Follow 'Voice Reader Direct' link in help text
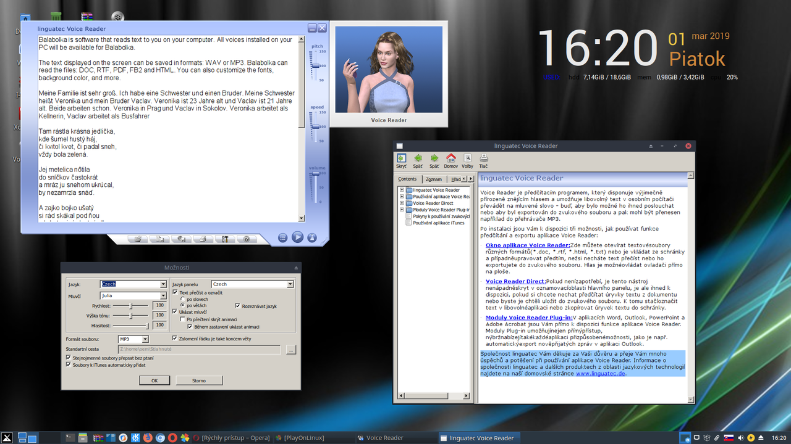Viewport: 791px width, 444px height. point(515,281)
